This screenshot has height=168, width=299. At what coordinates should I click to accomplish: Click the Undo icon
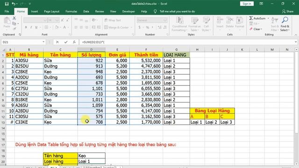tap(14, 4)
